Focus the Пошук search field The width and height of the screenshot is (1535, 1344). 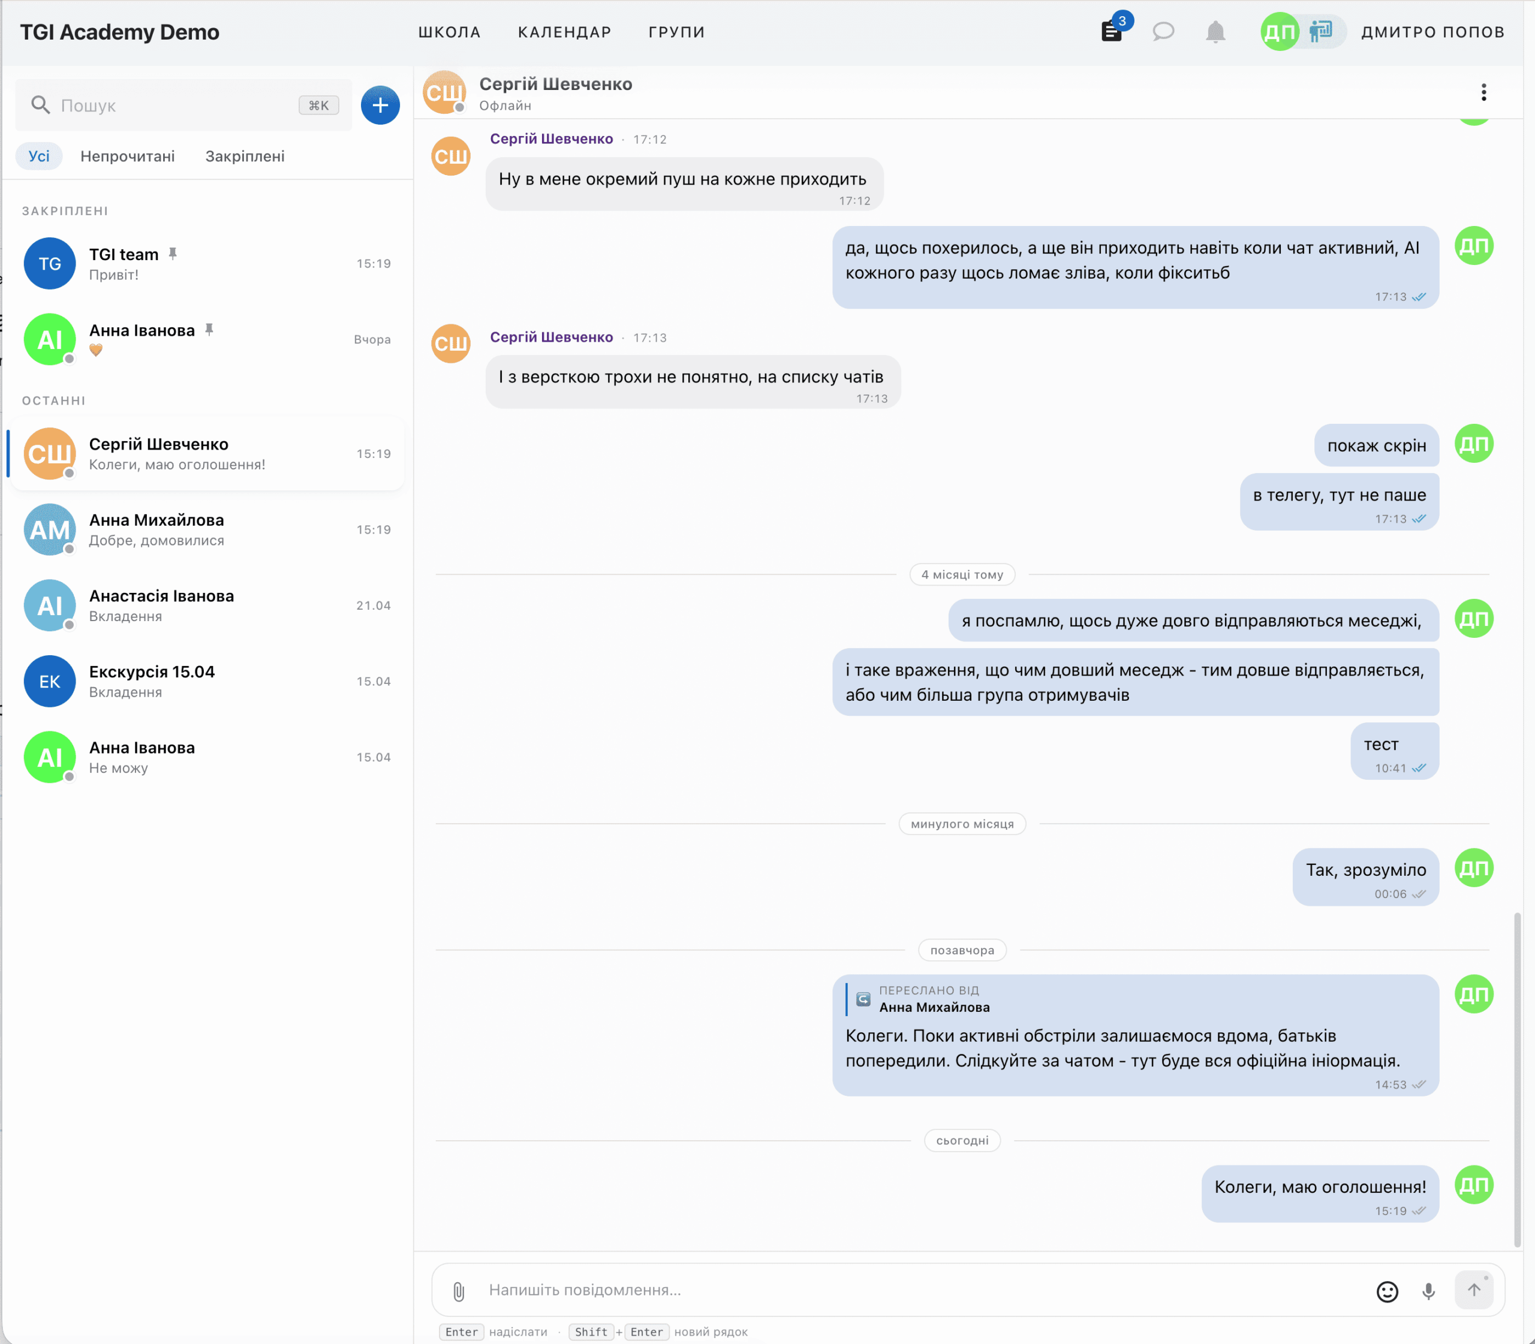click(183, 105)
